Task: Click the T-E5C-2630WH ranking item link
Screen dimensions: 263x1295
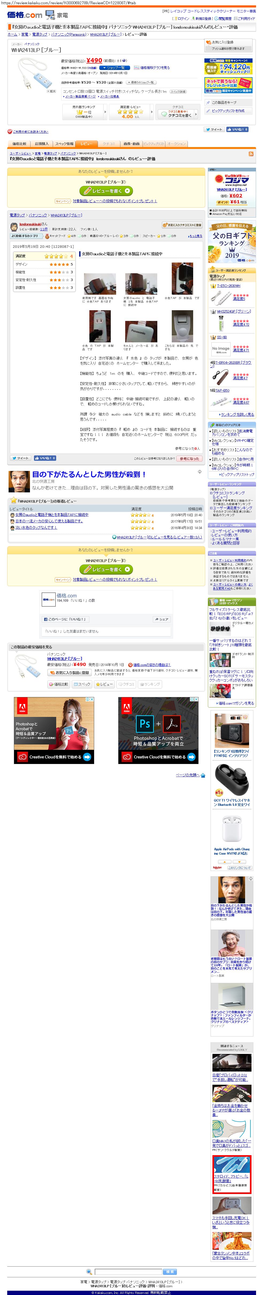Action: (228, 286)
